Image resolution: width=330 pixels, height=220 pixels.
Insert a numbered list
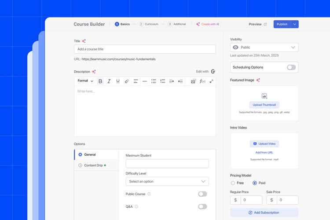(162, 81)
